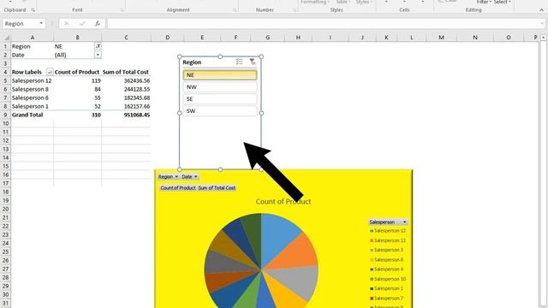Click the Region label cell A1

(33, 46)
